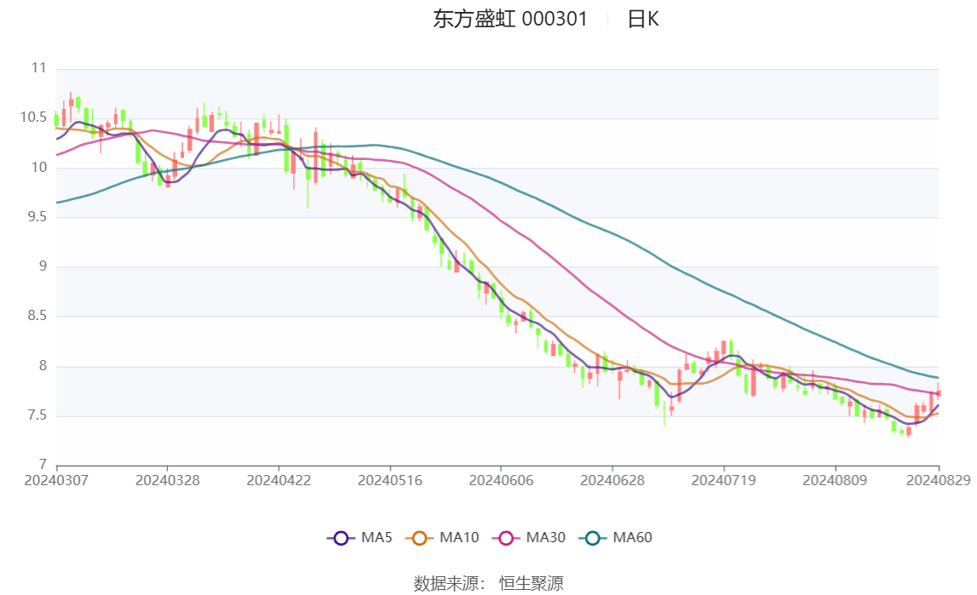Click the x-axis date label 20240516
Screen dimensions: 977x595
click(390, 480)
